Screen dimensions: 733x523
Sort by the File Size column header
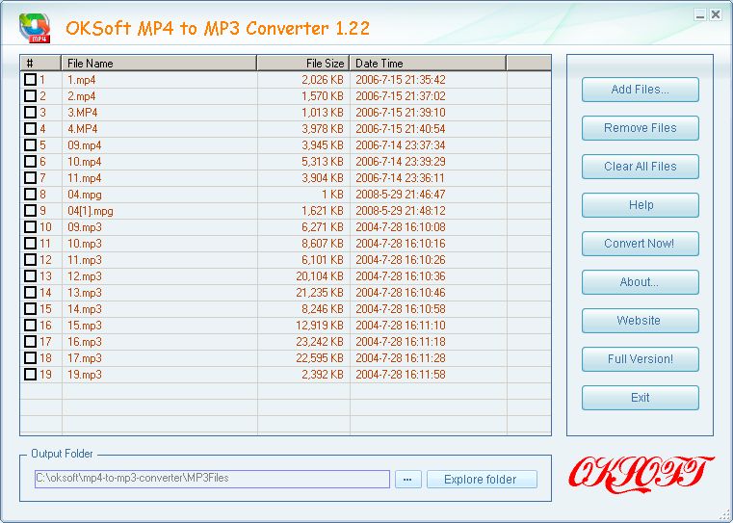302,64
